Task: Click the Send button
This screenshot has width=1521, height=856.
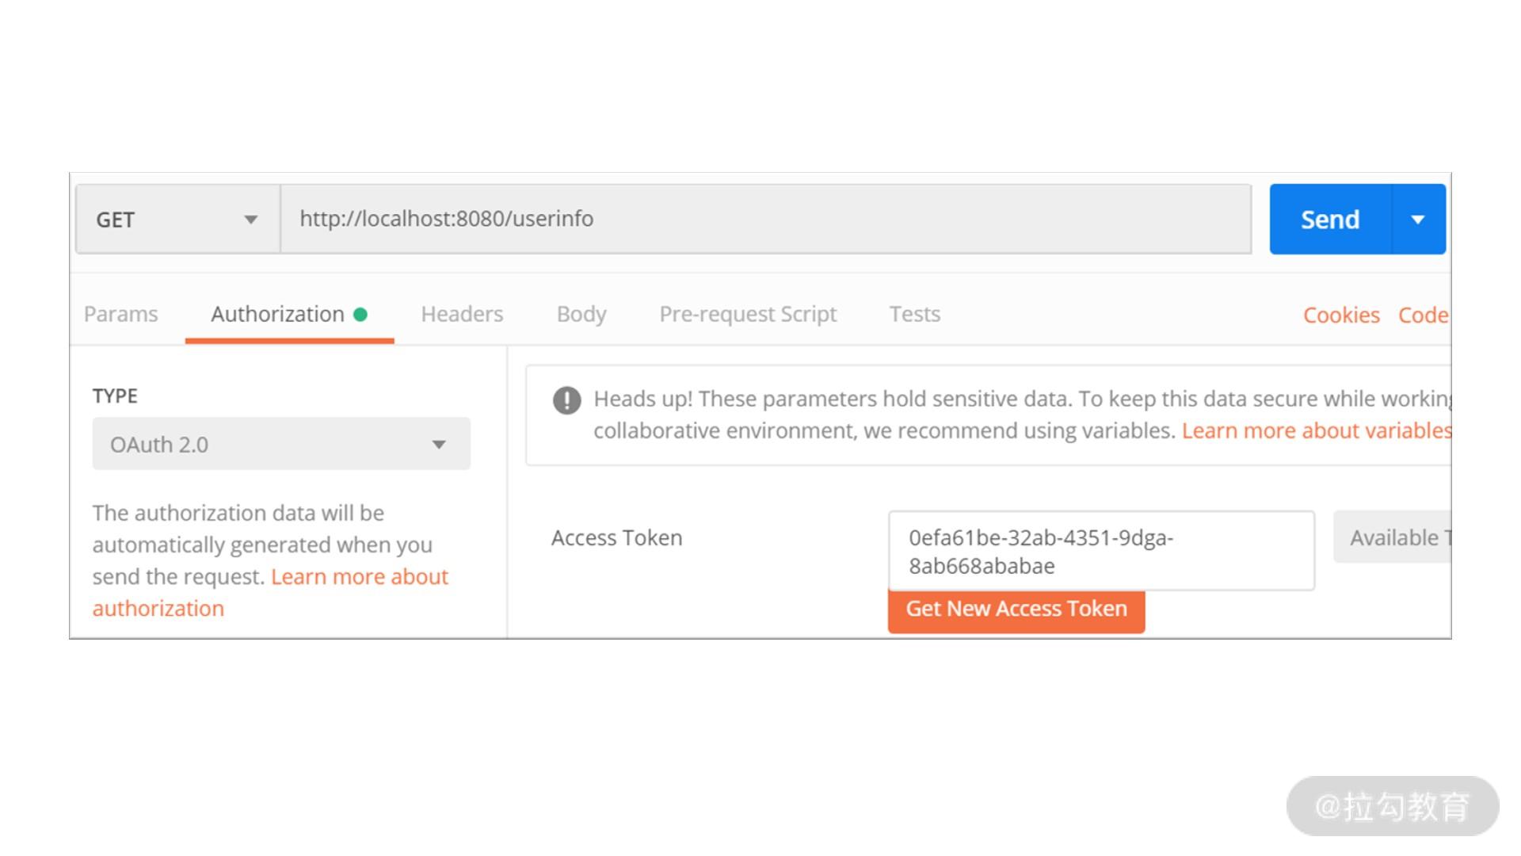Action: 1330,220
